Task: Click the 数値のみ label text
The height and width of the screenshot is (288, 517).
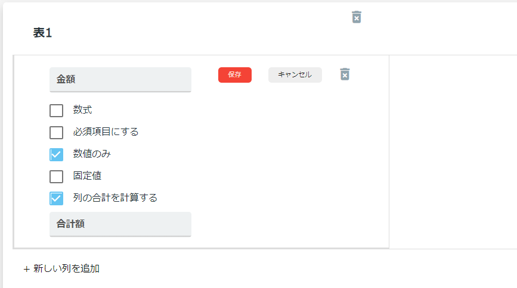Action: point(92,154)
